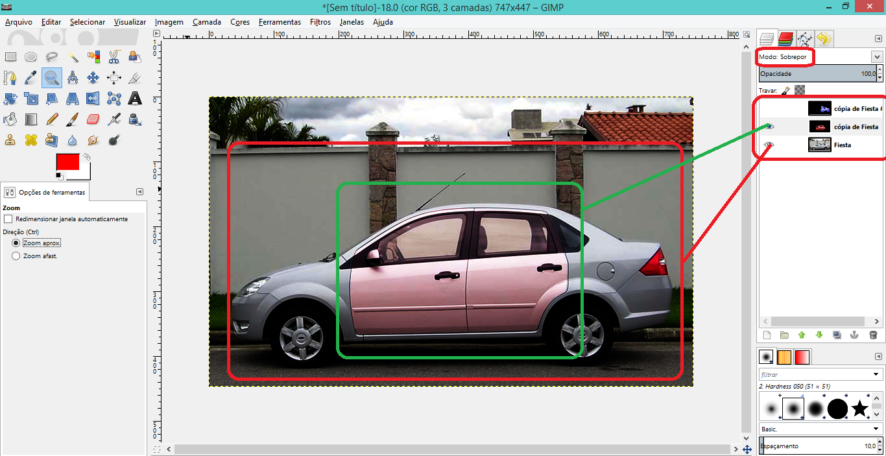Toggle visibility of 'cópia de Fiesta' layer
Image resolution: width=886 pixels, height=456 pixels.
click(769, 126)
